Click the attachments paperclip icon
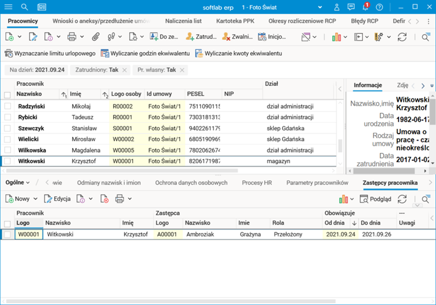 pyautogui.click(x=96, y=36)
